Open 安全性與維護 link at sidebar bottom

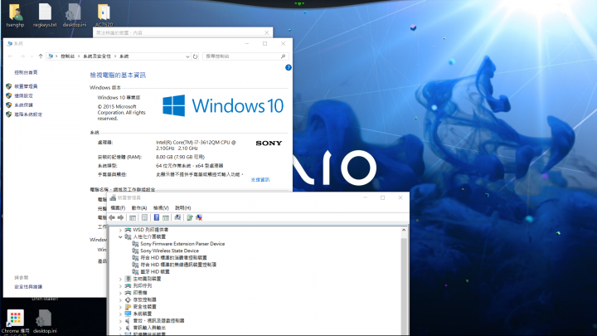click(28, 287)
